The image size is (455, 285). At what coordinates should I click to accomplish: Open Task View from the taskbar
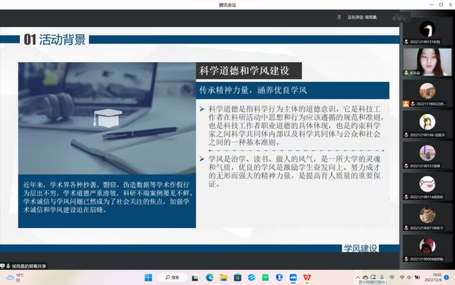[x=193, y=276]
